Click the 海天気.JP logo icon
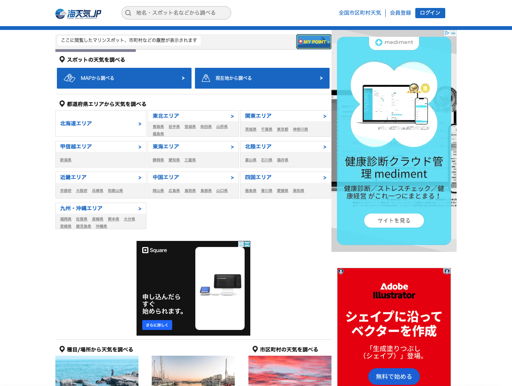 click(x=60, y=13)
